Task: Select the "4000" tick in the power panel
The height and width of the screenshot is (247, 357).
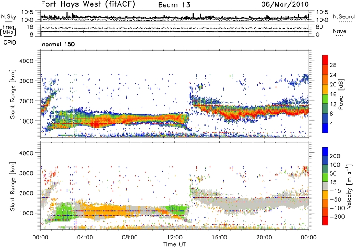Action: [26, 61]
